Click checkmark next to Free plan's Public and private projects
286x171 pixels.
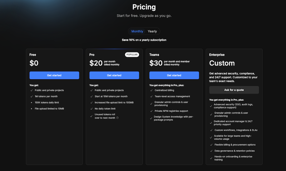31,90
